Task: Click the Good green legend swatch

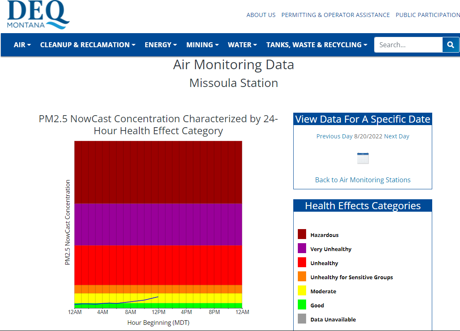Action: [301, 305]
